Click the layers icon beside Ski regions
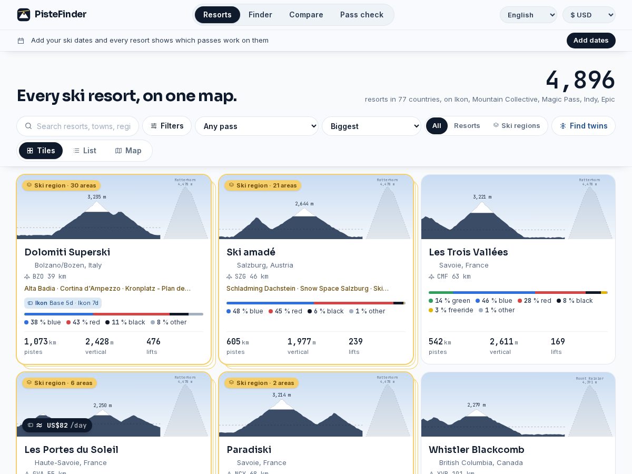 [x=496, y=125]
